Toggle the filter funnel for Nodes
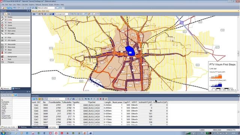 [6, 17]
